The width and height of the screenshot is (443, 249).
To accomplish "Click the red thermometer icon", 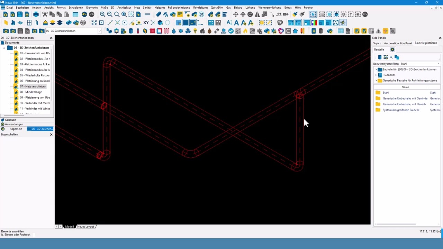I will (138, 31).
